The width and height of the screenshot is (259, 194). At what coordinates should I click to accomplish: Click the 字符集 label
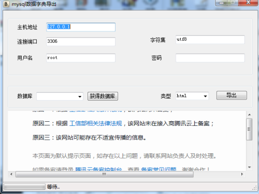click(158, 40)
